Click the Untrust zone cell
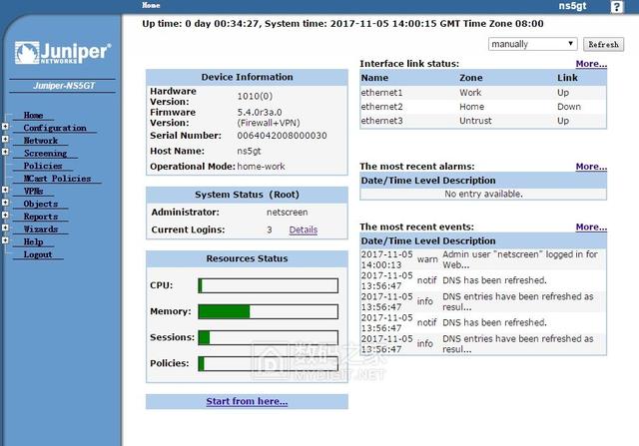The height and width of the screenshot is (446, 639). click(x=475, y=121)
